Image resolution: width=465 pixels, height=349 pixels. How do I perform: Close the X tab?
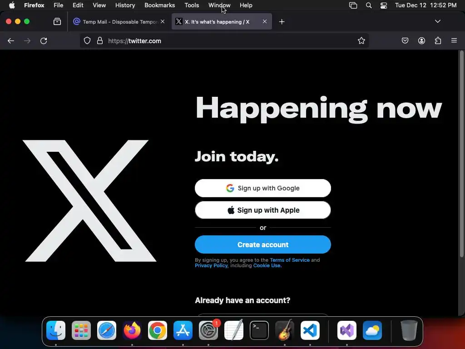pyautogui.click(x=265, y=21)
